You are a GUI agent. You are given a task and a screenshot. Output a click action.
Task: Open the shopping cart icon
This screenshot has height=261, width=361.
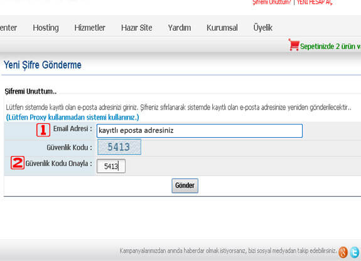coord(294,45)
